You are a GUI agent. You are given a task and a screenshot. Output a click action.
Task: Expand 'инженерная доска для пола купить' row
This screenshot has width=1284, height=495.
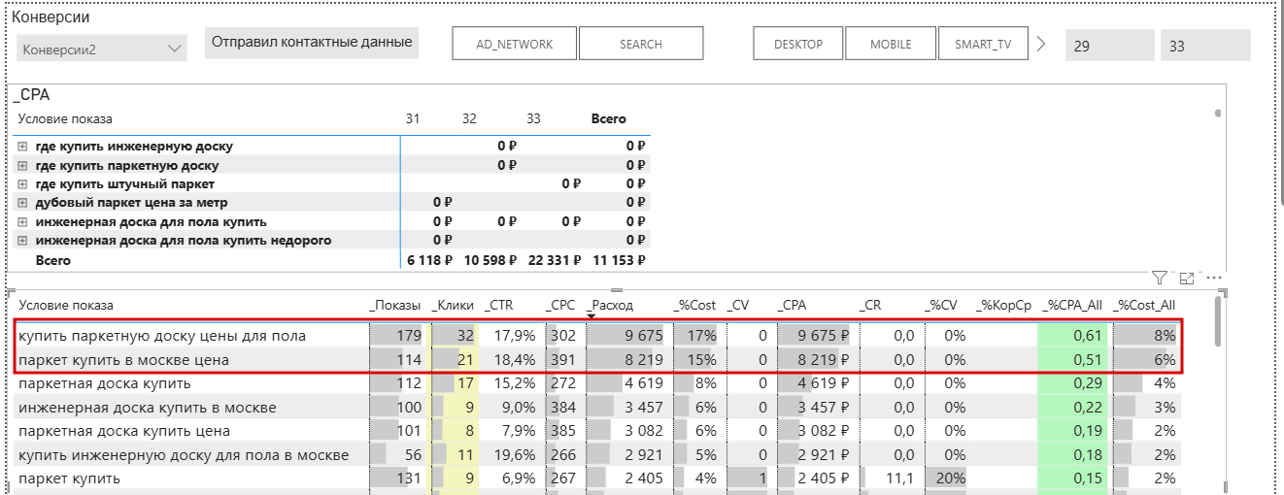point(22,222)
